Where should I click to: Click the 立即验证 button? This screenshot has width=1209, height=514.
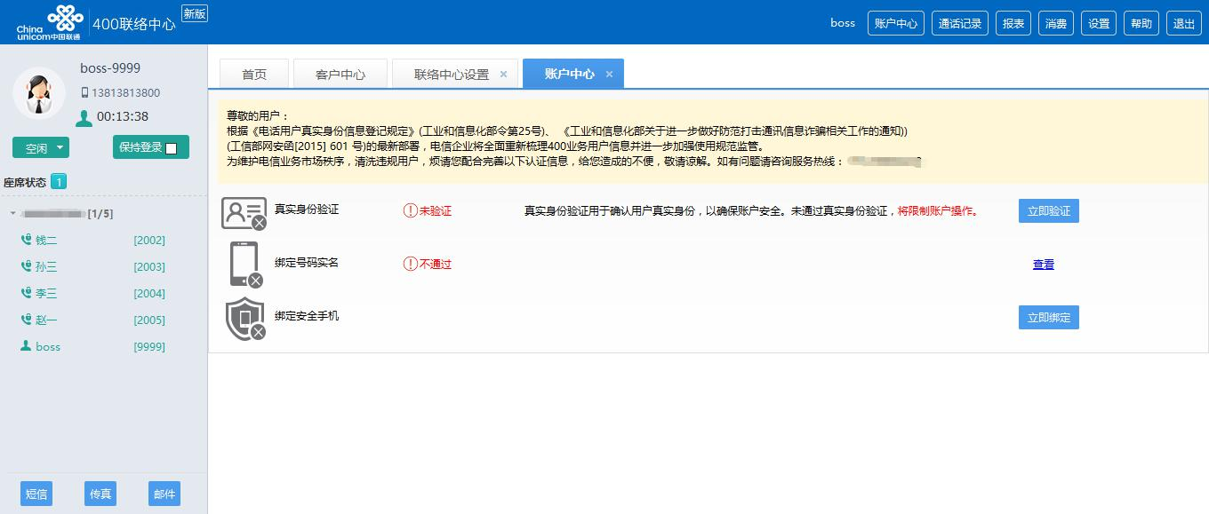(x=1048, y=211)
